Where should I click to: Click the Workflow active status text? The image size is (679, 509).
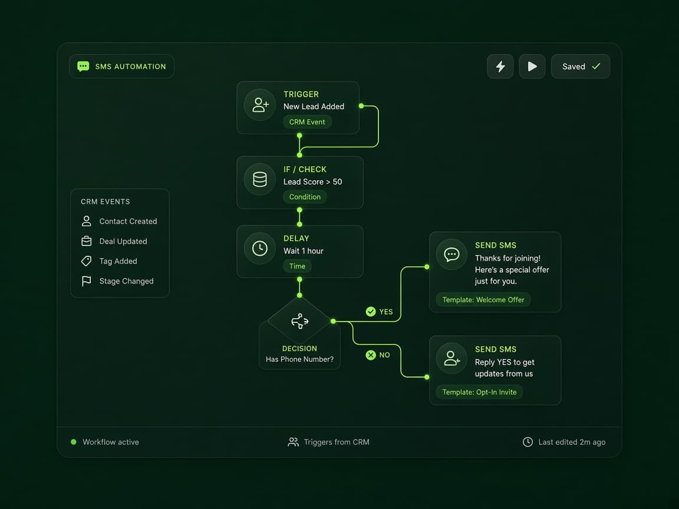[x=111, y=442]
